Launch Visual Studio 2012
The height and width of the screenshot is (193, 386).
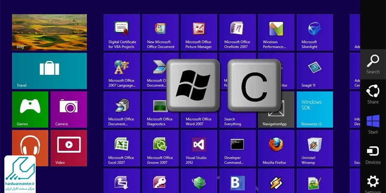point(199,148)
